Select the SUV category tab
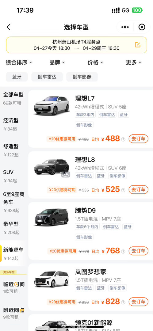 coord(10,176)
